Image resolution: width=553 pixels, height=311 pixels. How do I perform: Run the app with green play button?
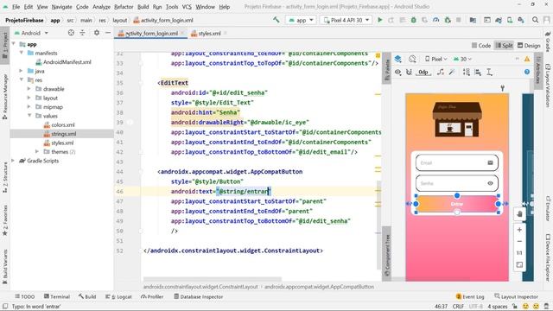coord(380,20)
